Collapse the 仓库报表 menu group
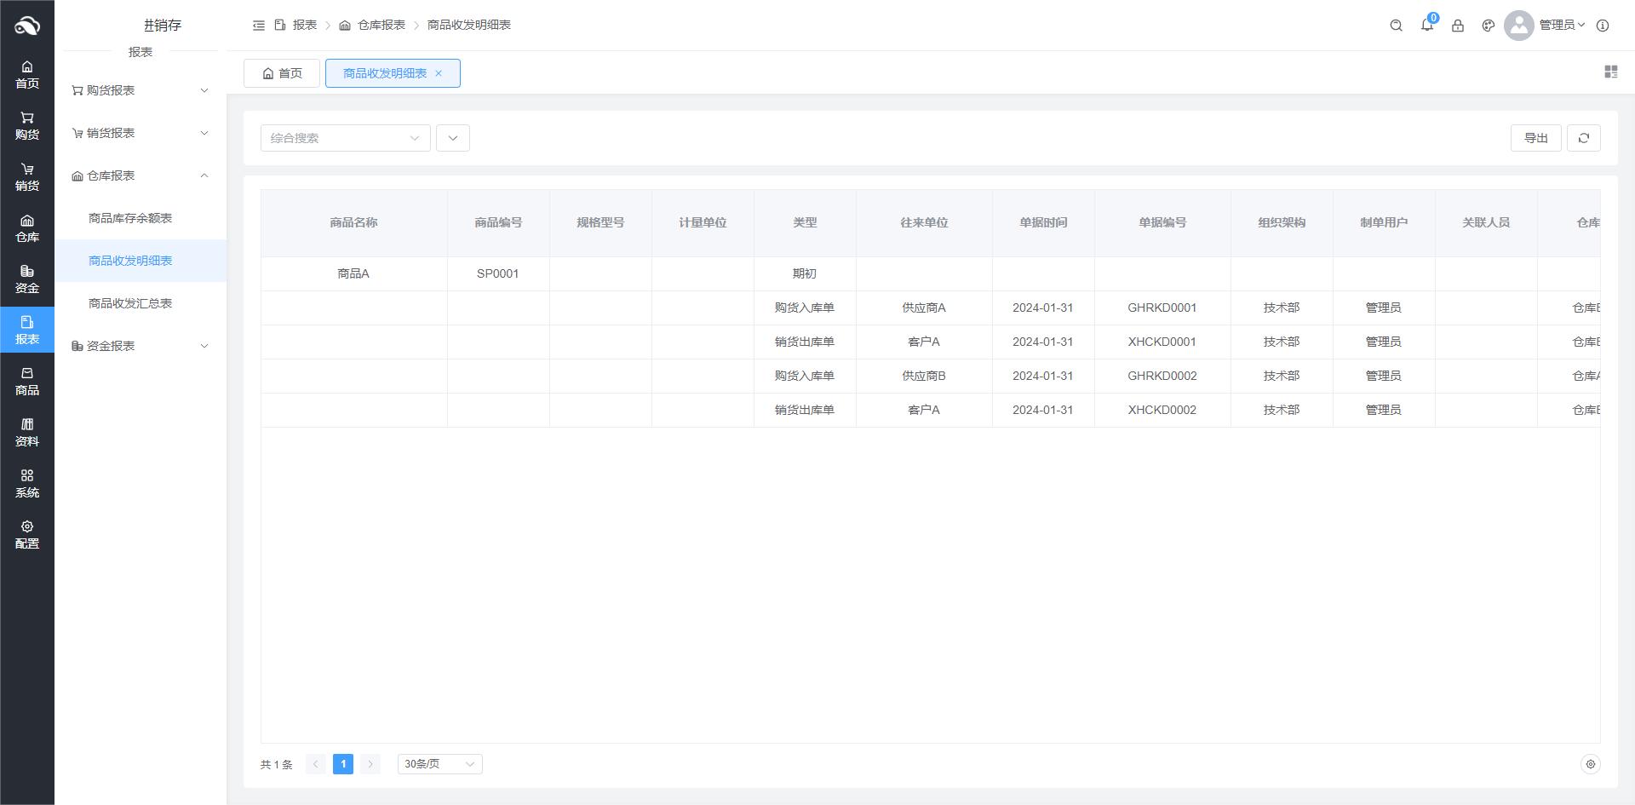 pos(141,175)
